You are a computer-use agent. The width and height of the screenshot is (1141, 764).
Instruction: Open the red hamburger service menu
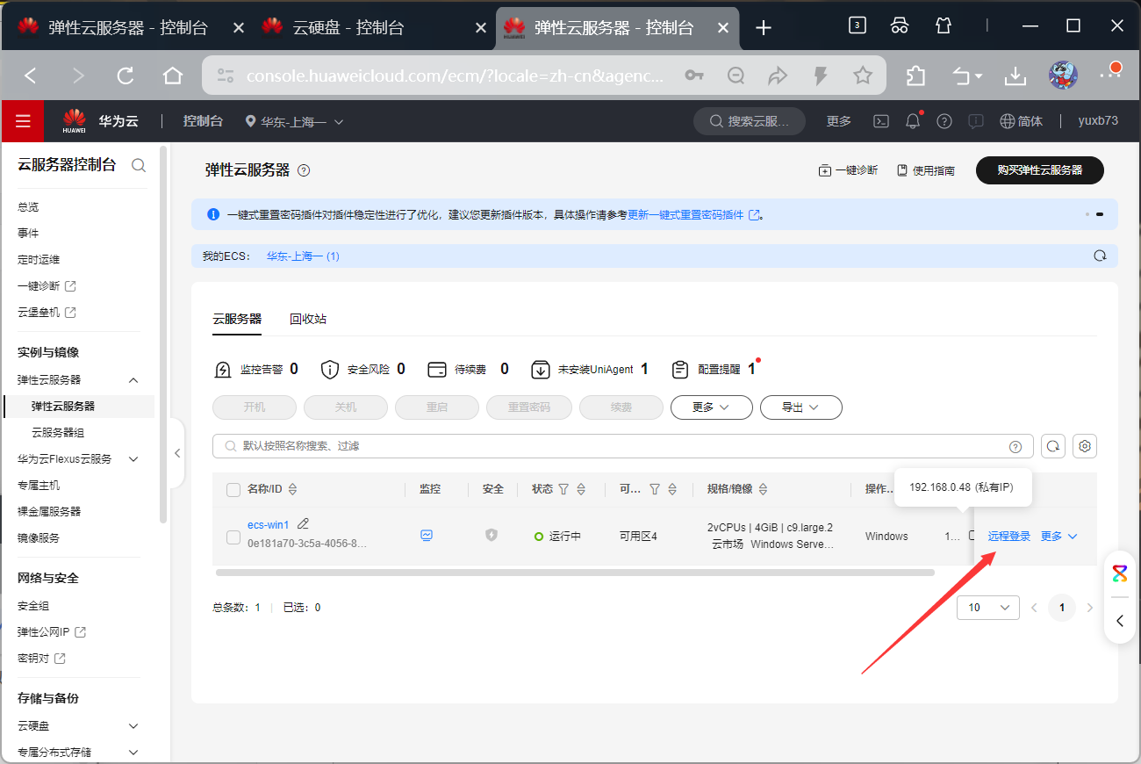pyautogui.click(x=23, y=121)
